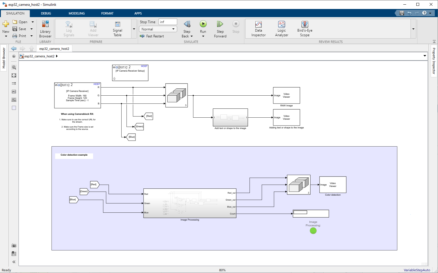
Task: Click the VariableStepAuto solver link
Action: (x=417, y=270)
